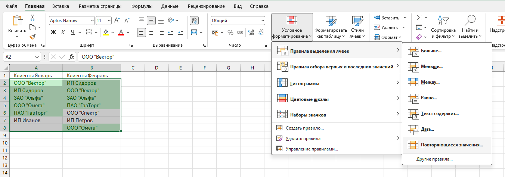Toggle left horizontal alignment

pyautogui.click(x=141, y=32)
